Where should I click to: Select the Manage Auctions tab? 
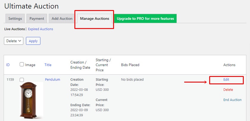(95, 18)
